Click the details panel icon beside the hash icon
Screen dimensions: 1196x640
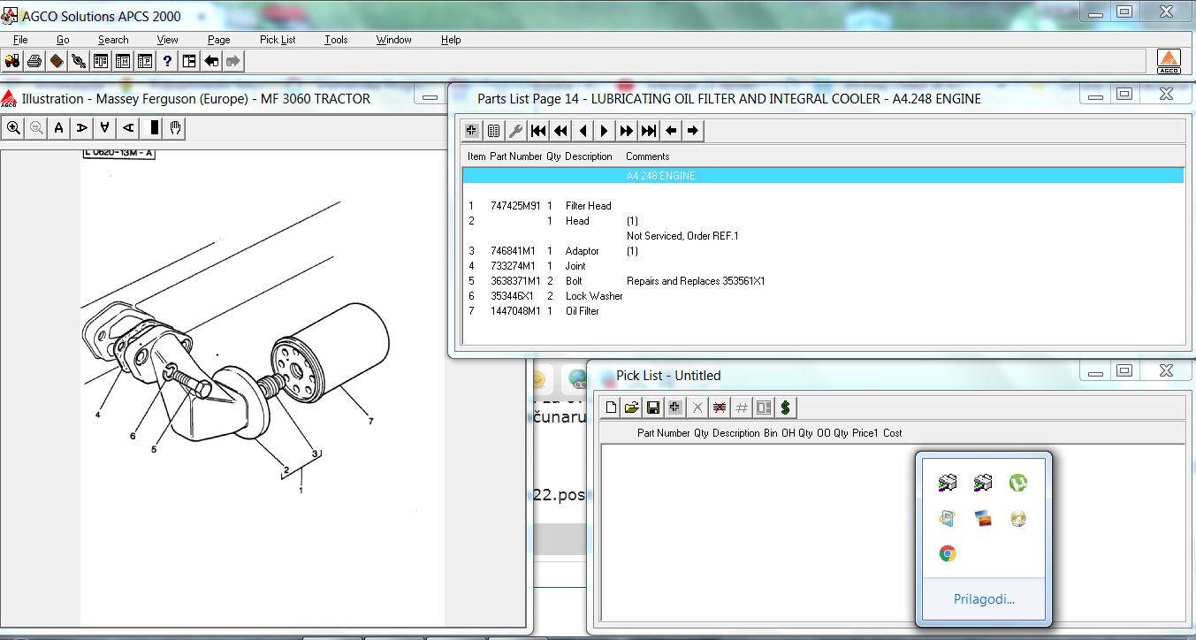coord(764,408)
